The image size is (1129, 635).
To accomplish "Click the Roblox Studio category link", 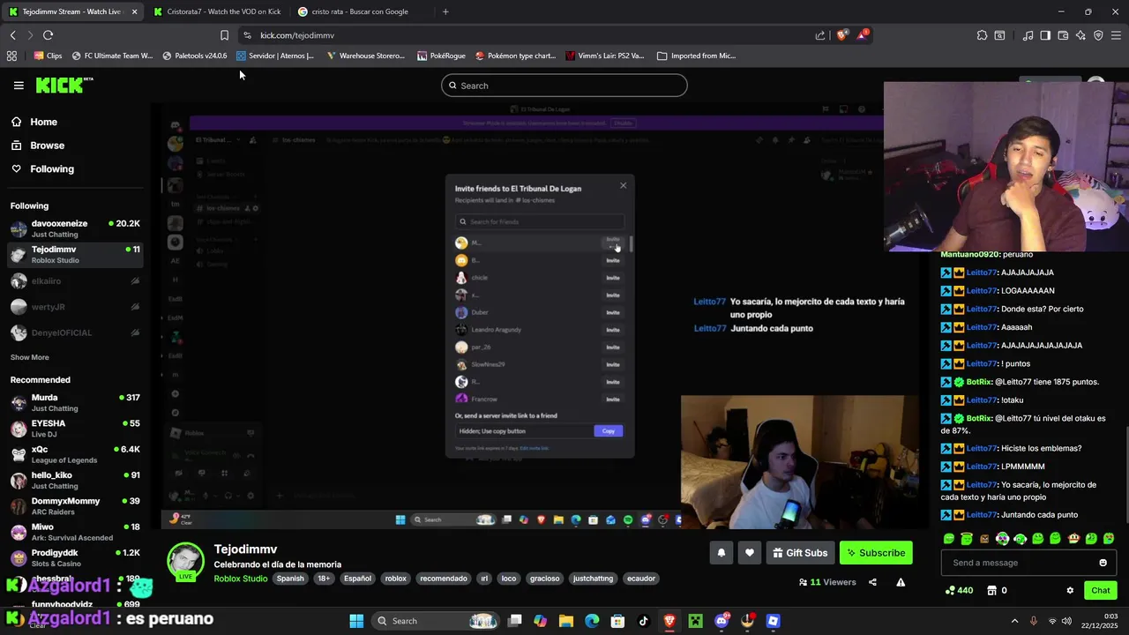I will coord(241,579).
